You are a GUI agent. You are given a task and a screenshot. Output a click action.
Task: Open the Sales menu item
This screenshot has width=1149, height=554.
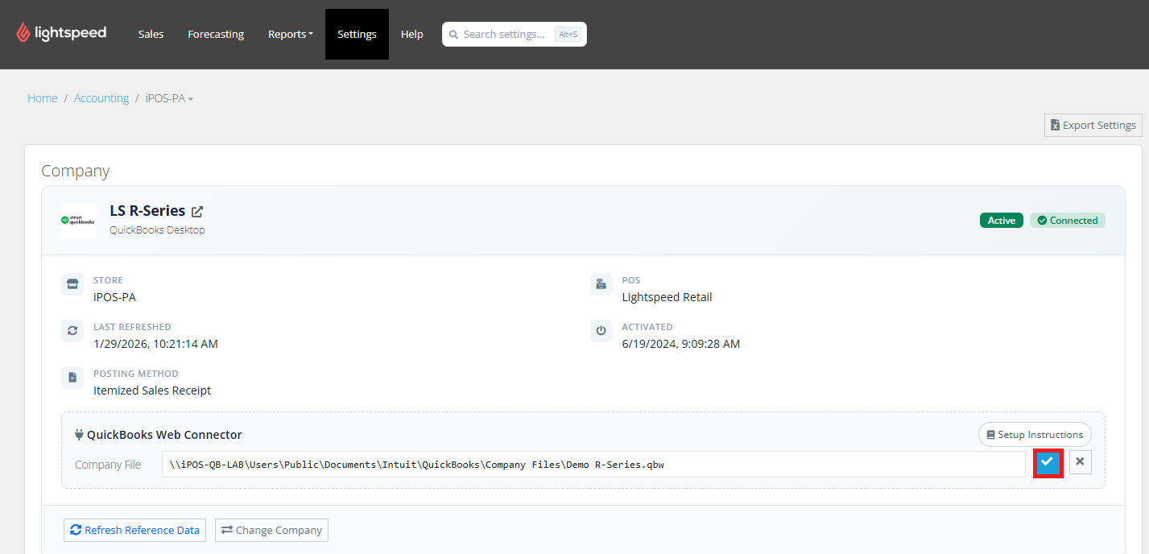tap(151, 34)
